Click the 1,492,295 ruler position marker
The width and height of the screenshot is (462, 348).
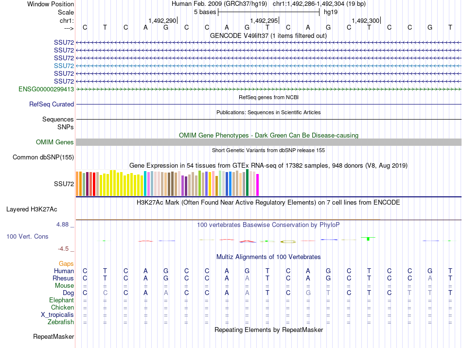(264, 20)
